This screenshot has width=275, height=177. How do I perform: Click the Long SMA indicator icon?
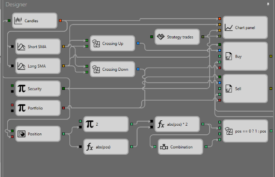pyautogui.click(x=21, y=66)
